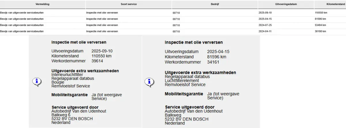Image resolution: width=346 pixels, height=128 pixels.
Task: Select the row dated 2025-04-15
Action: [x=173, y=19]
